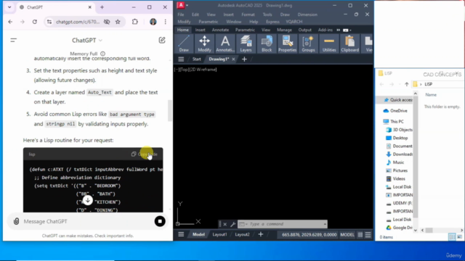
Task: Create a new drawing tab with plus
Action: (244, 59)
